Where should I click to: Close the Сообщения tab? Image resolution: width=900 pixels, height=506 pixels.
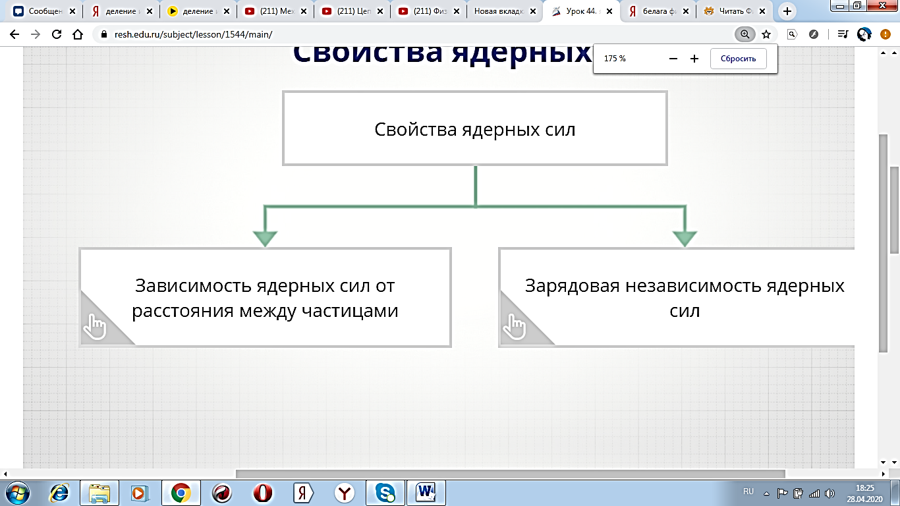point(72,11)
